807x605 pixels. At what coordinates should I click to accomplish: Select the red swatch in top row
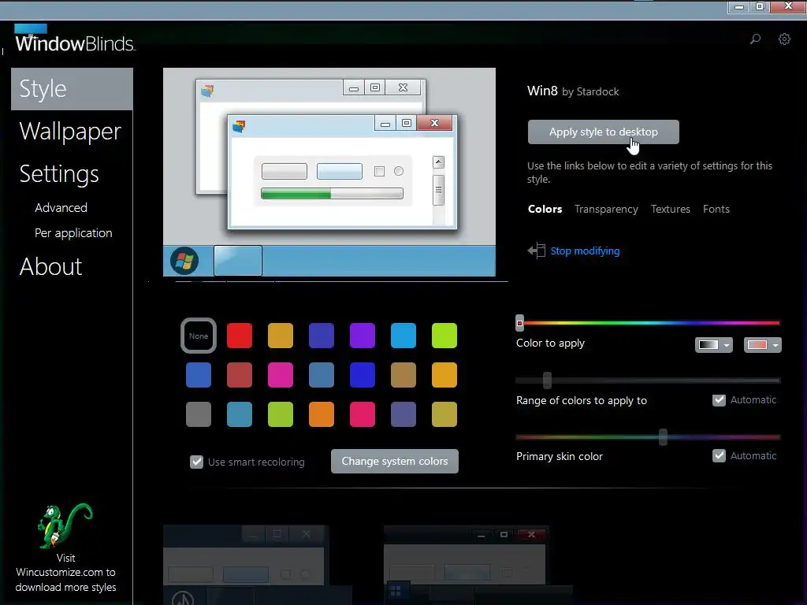240,336
